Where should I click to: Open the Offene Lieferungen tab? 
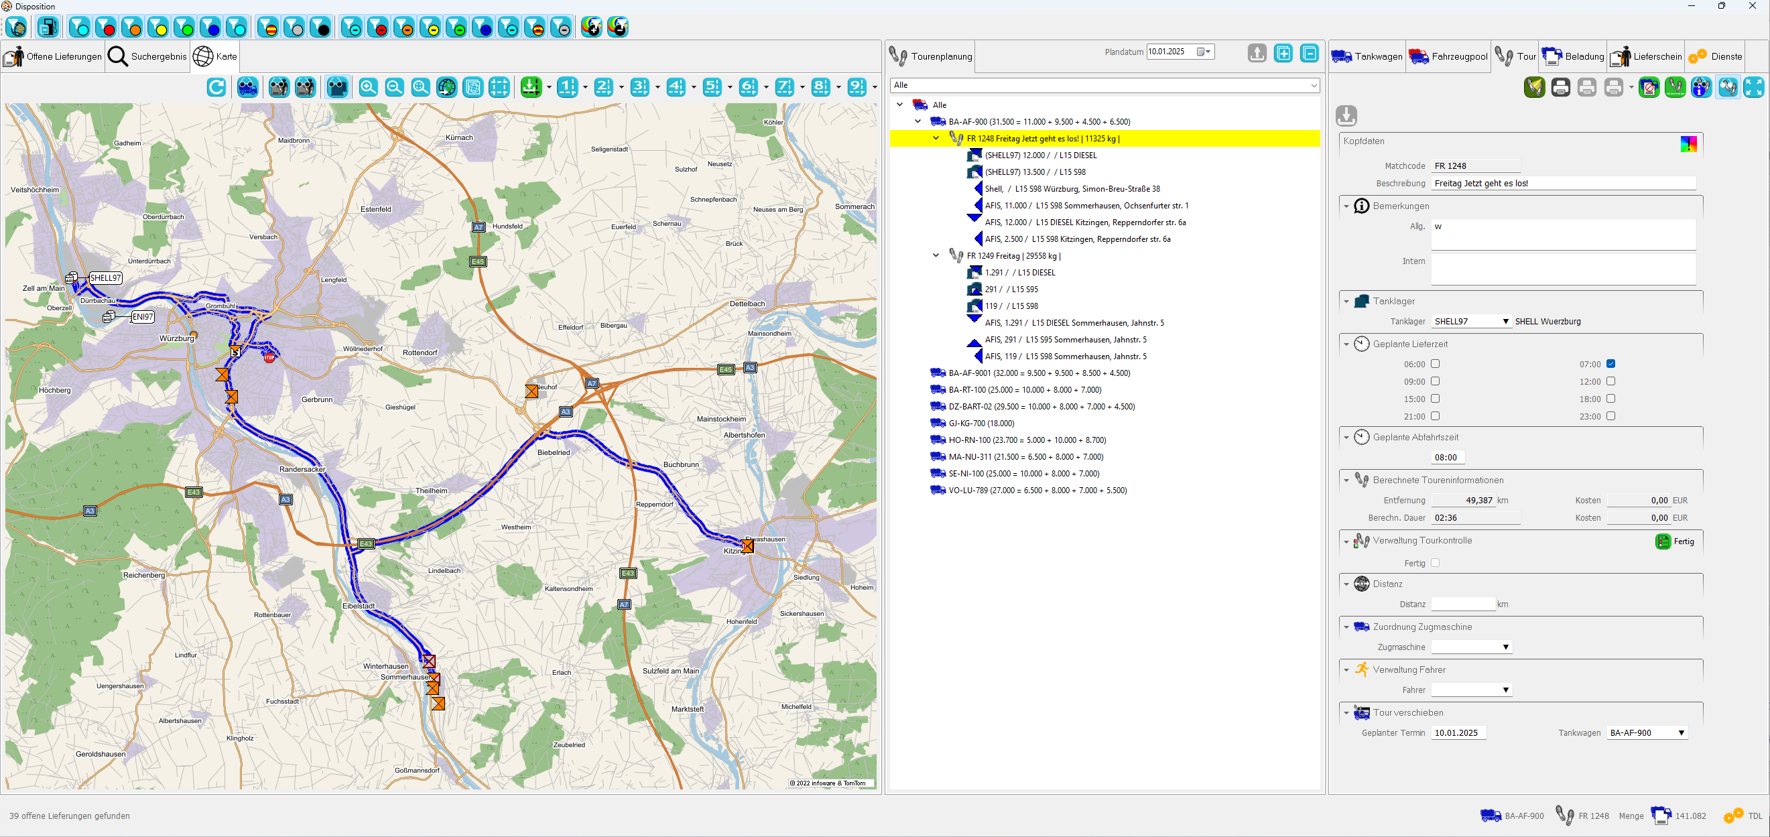(53, 56)
